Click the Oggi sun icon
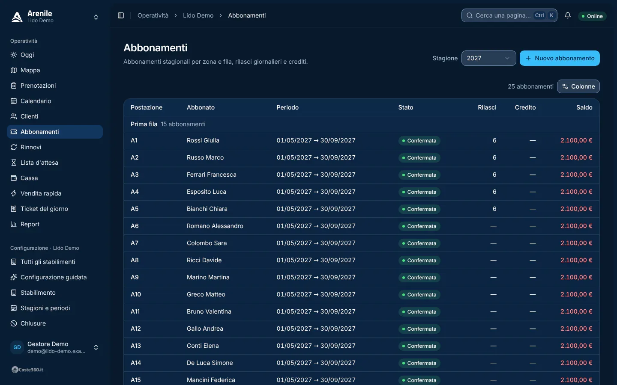This screenshot has height=385, width=617. click(14, 55)
